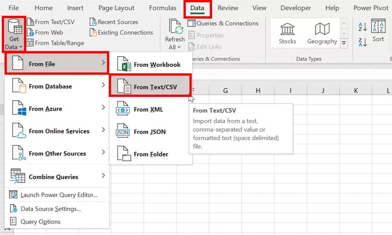This screenshot has width=392, height=235.
Task: Expand the Combine Queries submenu
Action: [x=57, y=177]
